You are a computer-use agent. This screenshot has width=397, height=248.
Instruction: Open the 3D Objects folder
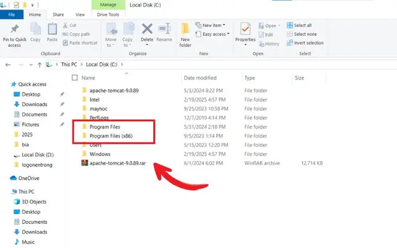click(30, 202)
